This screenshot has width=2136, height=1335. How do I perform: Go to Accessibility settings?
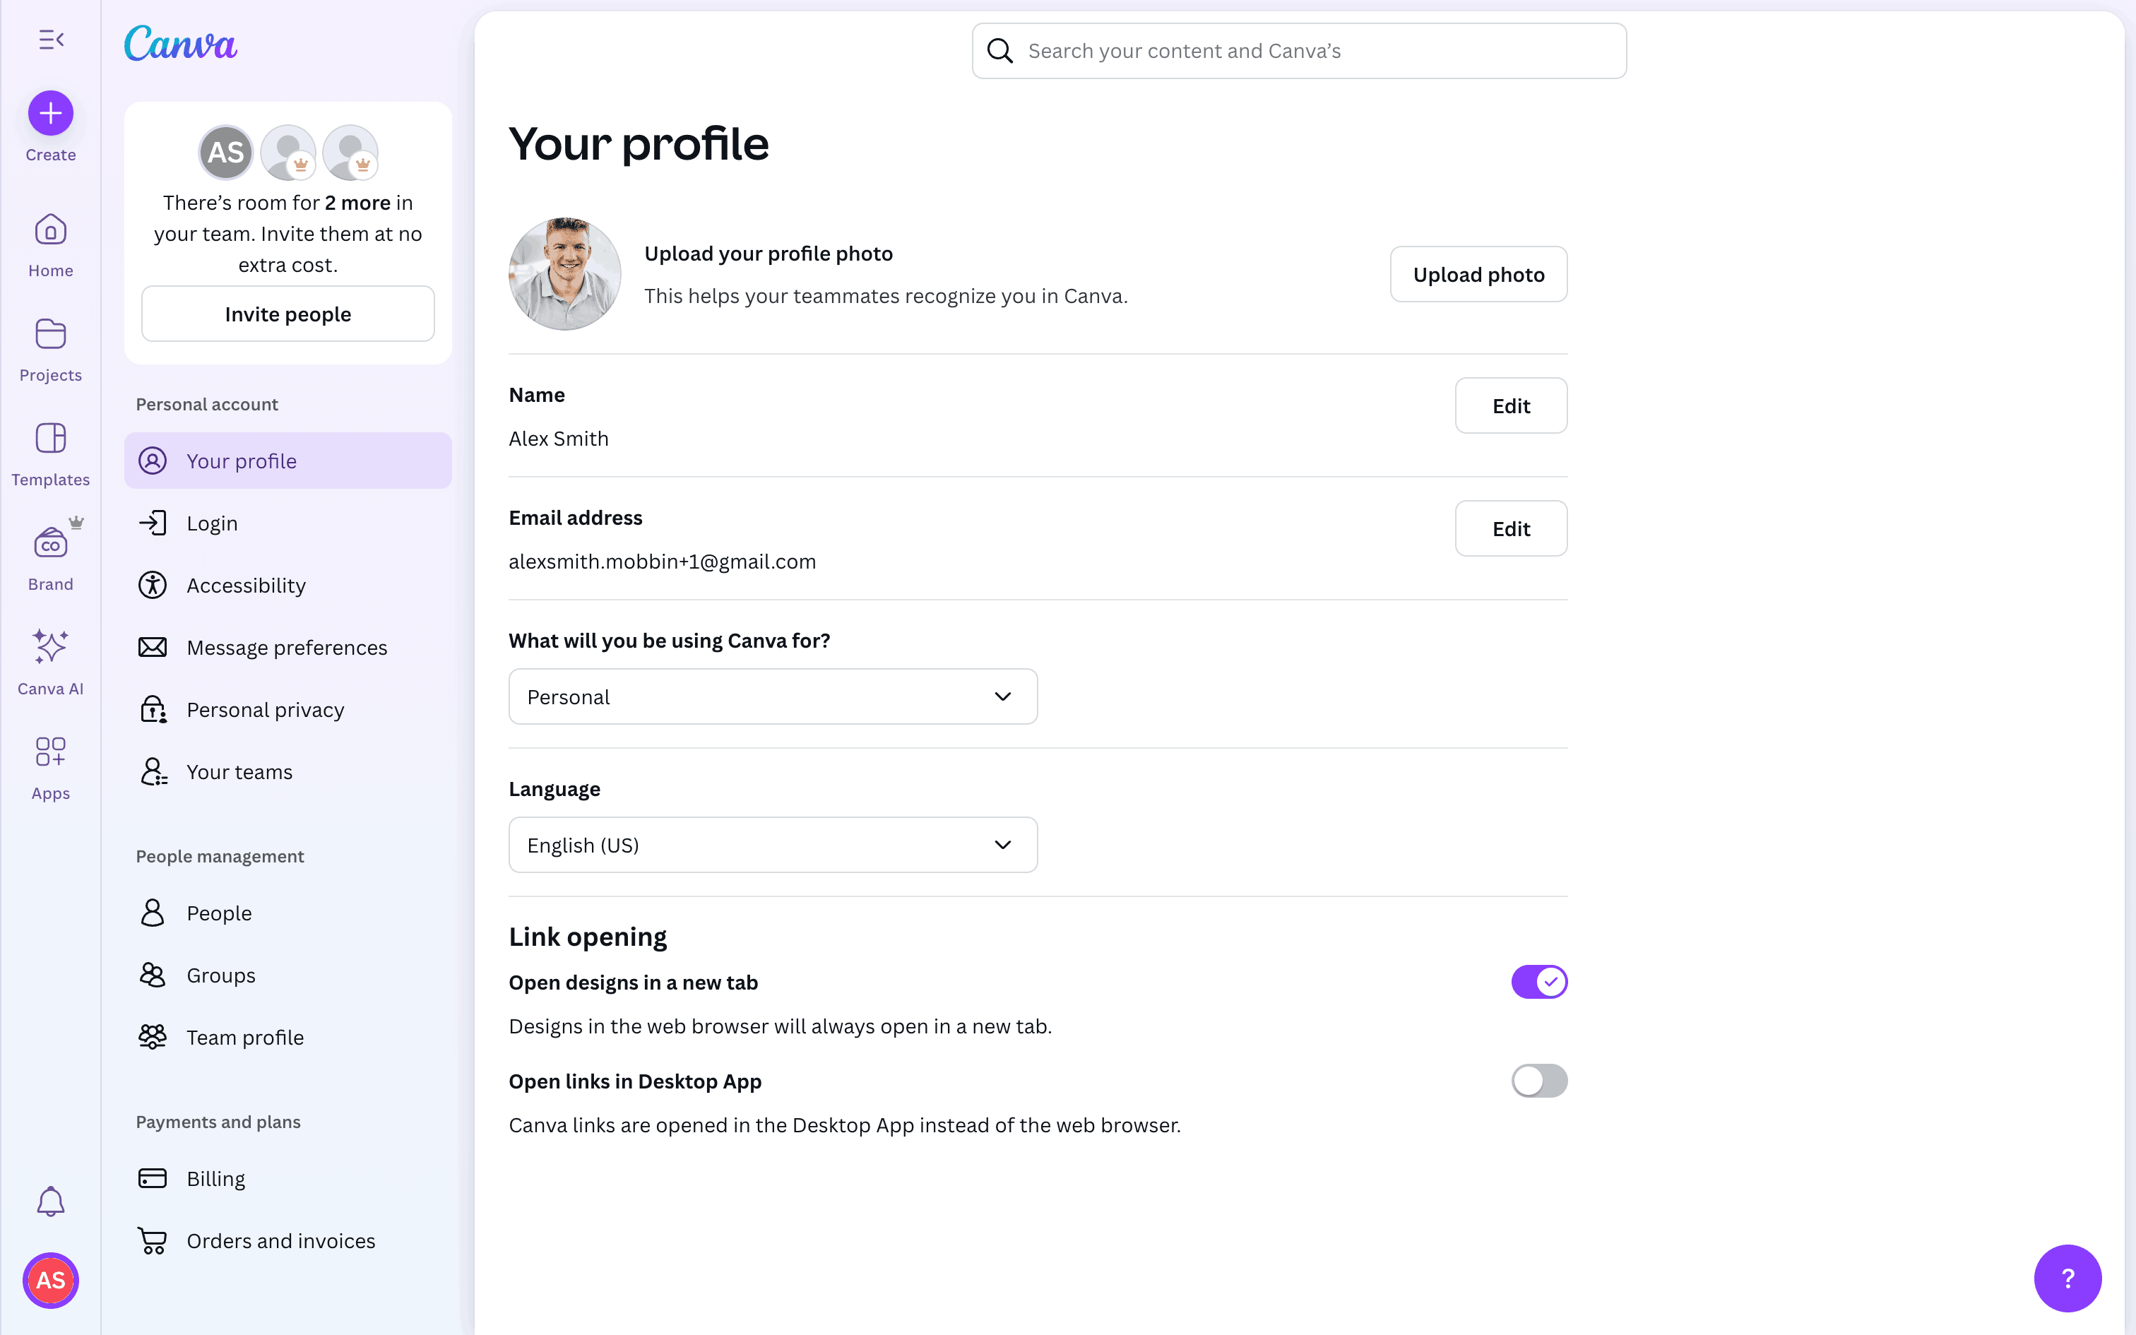(247, 586)
